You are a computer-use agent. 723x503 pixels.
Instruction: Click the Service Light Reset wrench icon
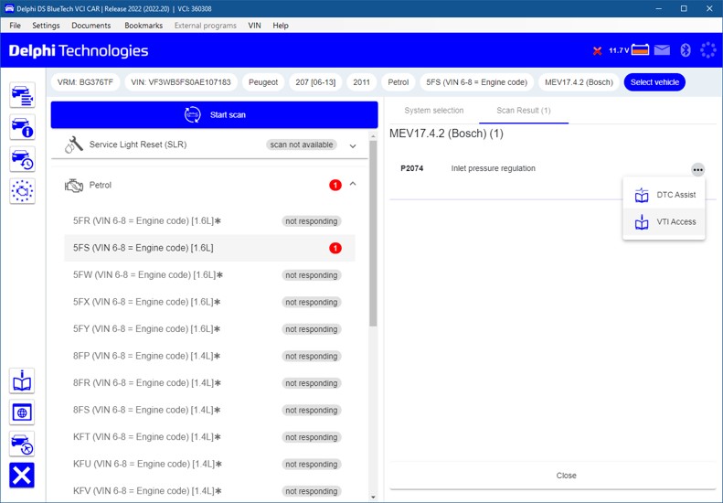point(74,144)
